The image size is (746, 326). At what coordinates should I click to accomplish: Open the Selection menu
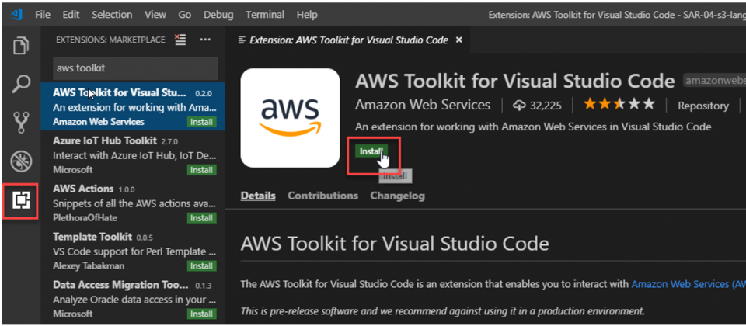113,15
